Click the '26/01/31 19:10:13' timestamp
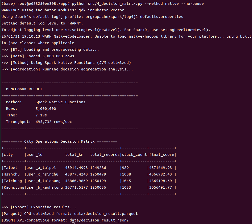 tap(21, 36)
